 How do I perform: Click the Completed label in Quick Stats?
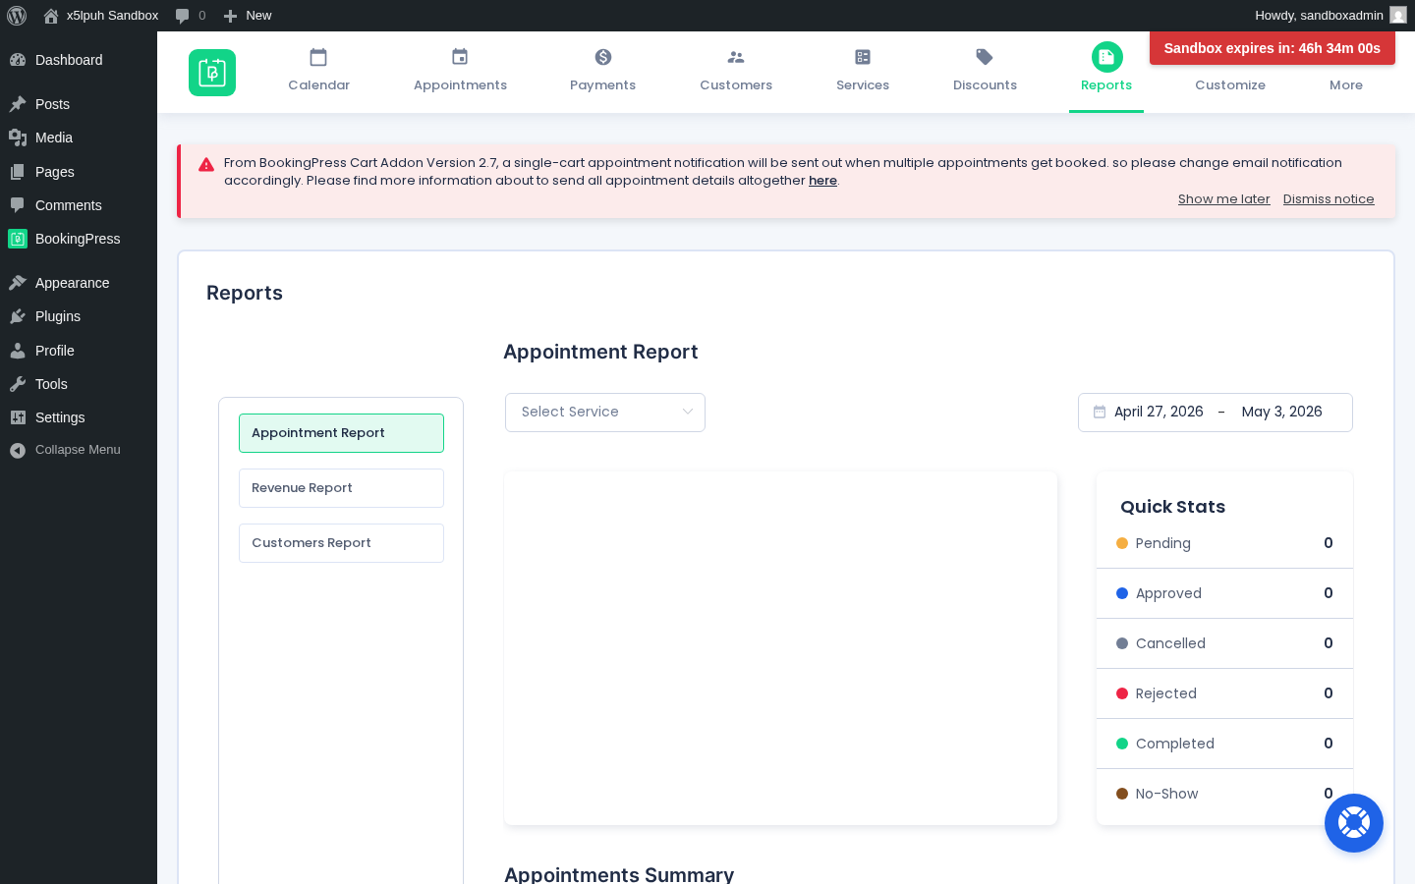click(1175, 744)
